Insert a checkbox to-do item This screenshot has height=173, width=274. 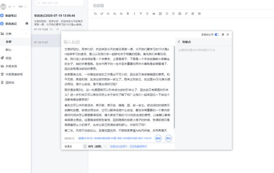[x=160, y=14]
